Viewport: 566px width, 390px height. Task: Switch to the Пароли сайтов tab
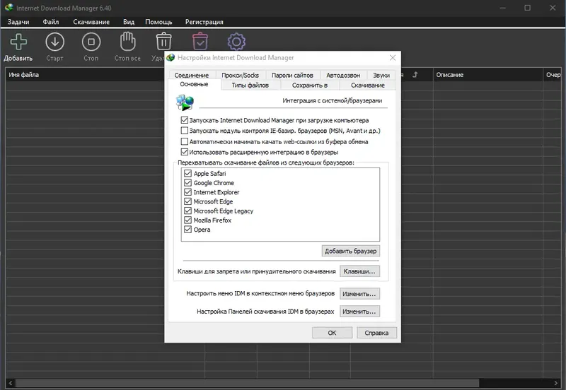292,75
